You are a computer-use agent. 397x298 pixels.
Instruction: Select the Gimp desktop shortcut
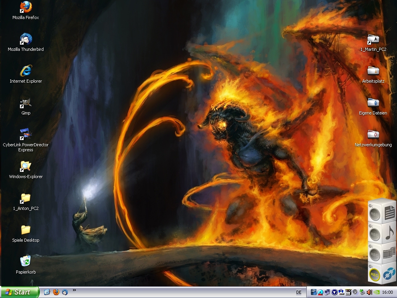coord(26,103)
